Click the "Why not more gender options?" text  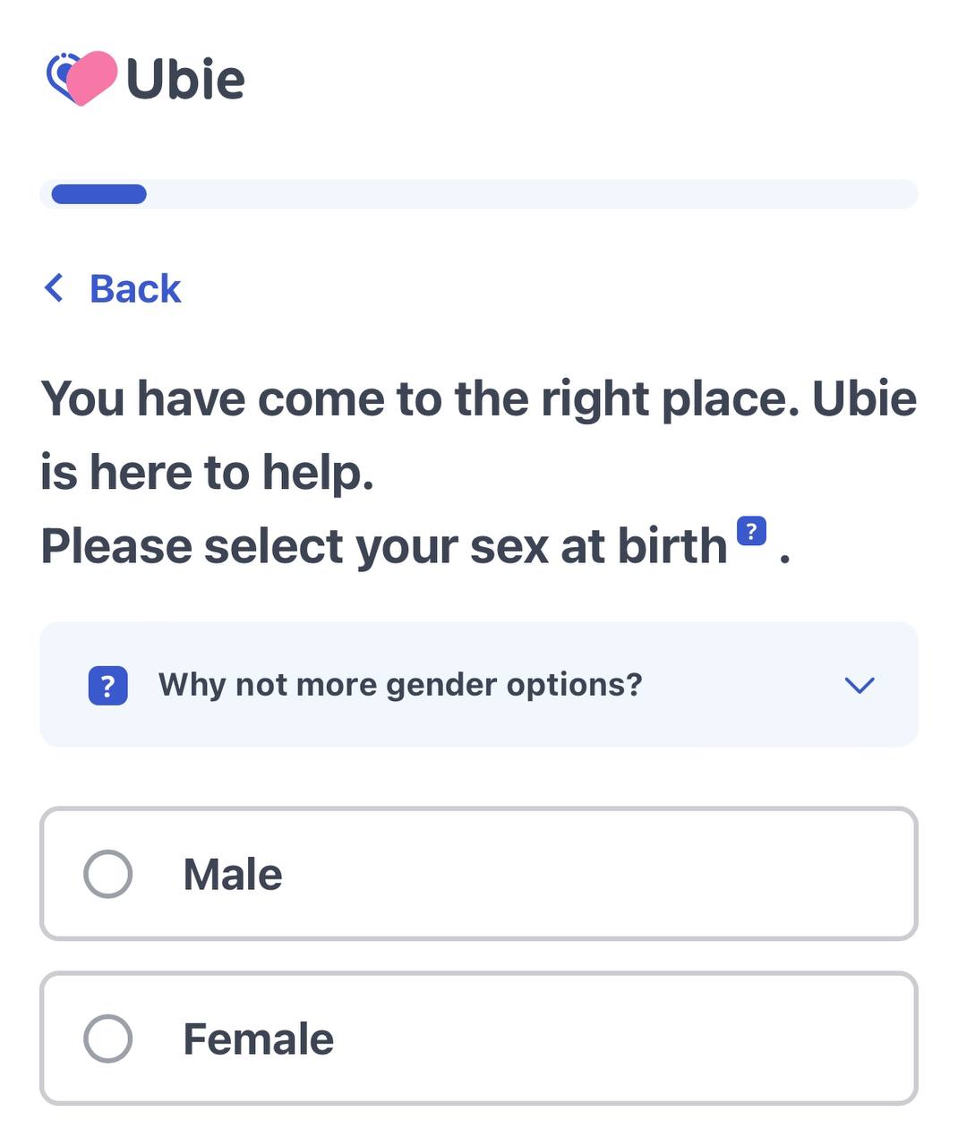pyautogui.click(x=400, y=685)
